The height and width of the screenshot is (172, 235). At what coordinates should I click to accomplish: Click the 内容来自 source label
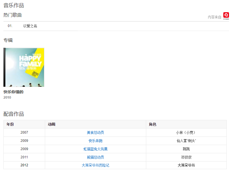[214, 17]
